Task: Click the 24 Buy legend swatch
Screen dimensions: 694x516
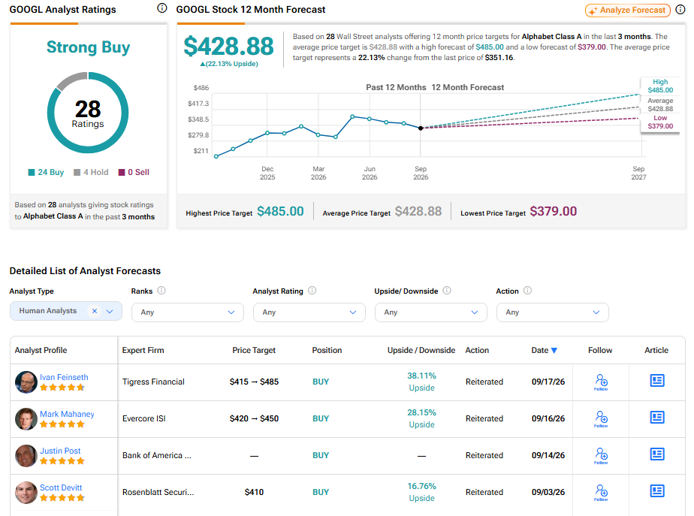Action: click(32, 172)
